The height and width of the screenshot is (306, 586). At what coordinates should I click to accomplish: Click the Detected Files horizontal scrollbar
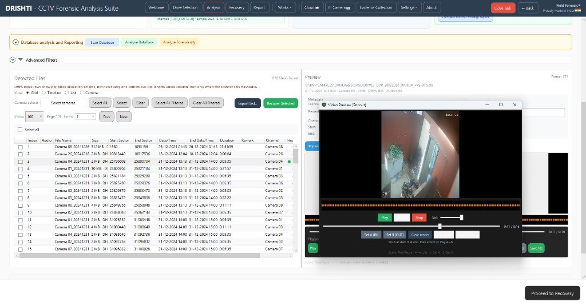(140, 256)
